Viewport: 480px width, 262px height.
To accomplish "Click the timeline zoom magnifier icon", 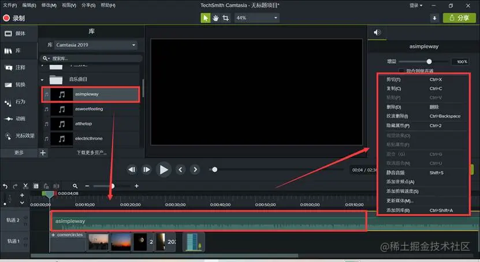I will [x=75, y=186].
